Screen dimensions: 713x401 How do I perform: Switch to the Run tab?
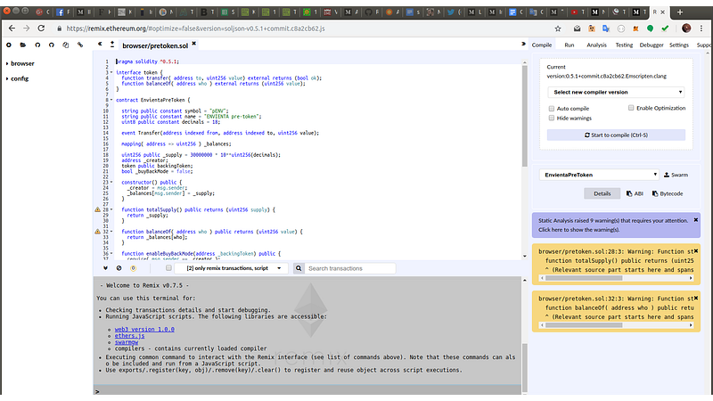[x=569, y=44]
